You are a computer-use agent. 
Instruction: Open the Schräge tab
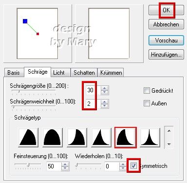37,72
